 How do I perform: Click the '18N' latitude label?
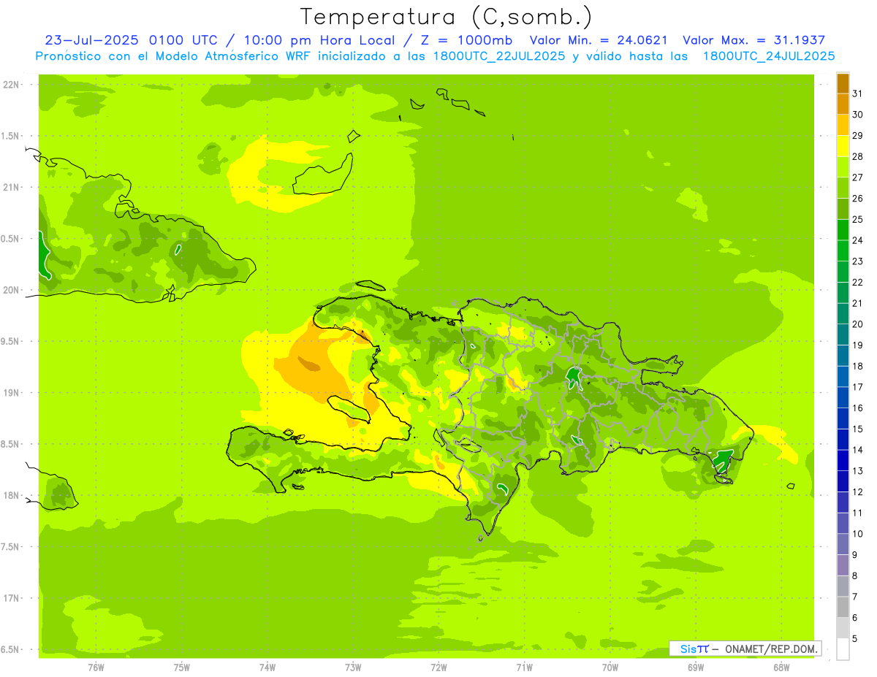click(10, 495)
